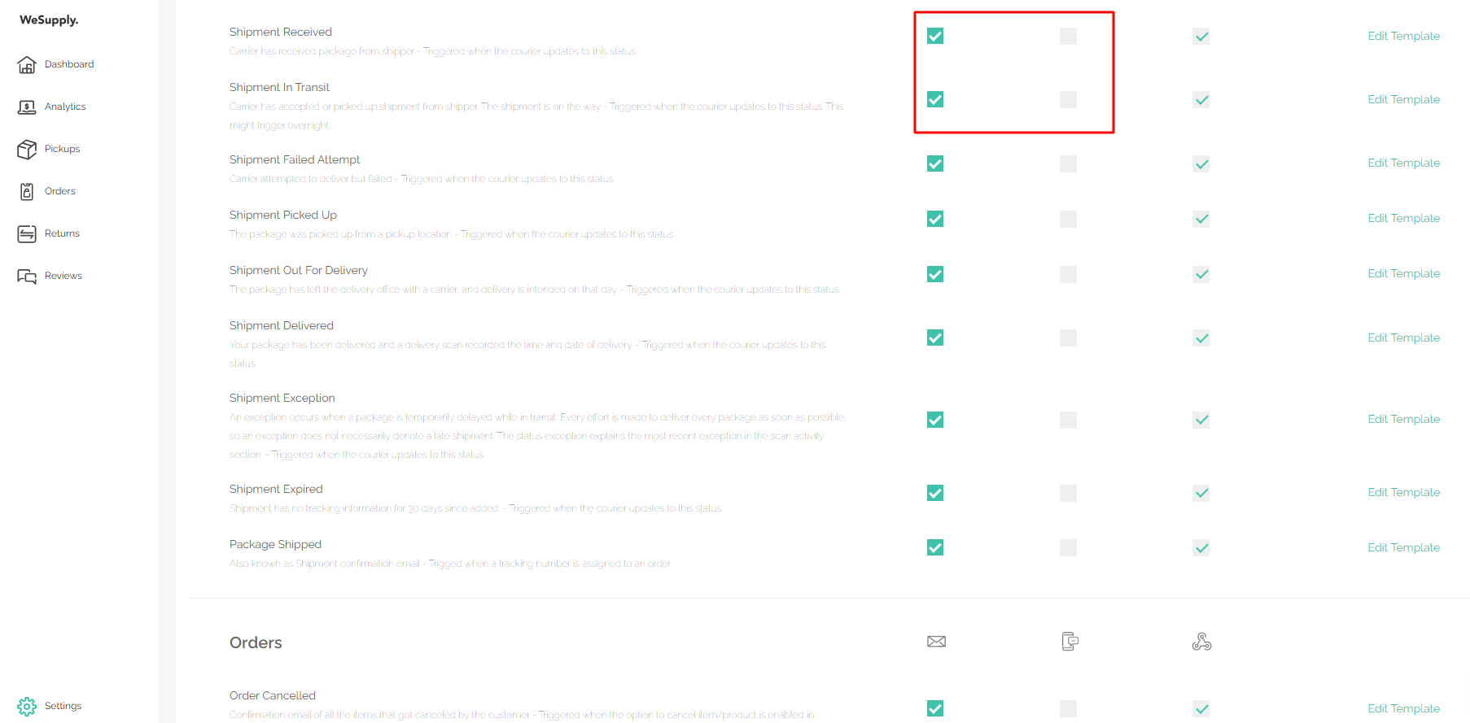The image size is (1470, 723).
Task: Uncheck email checkbox for Shipment In Transit
Action: coord(935,99)
